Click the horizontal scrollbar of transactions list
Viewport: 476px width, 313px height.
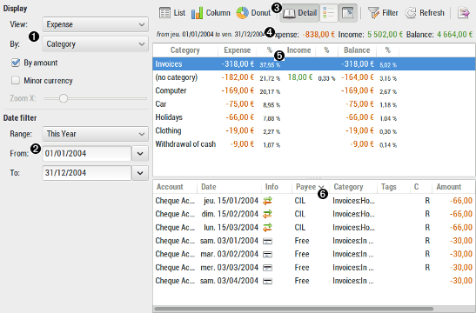click(293, 309)
